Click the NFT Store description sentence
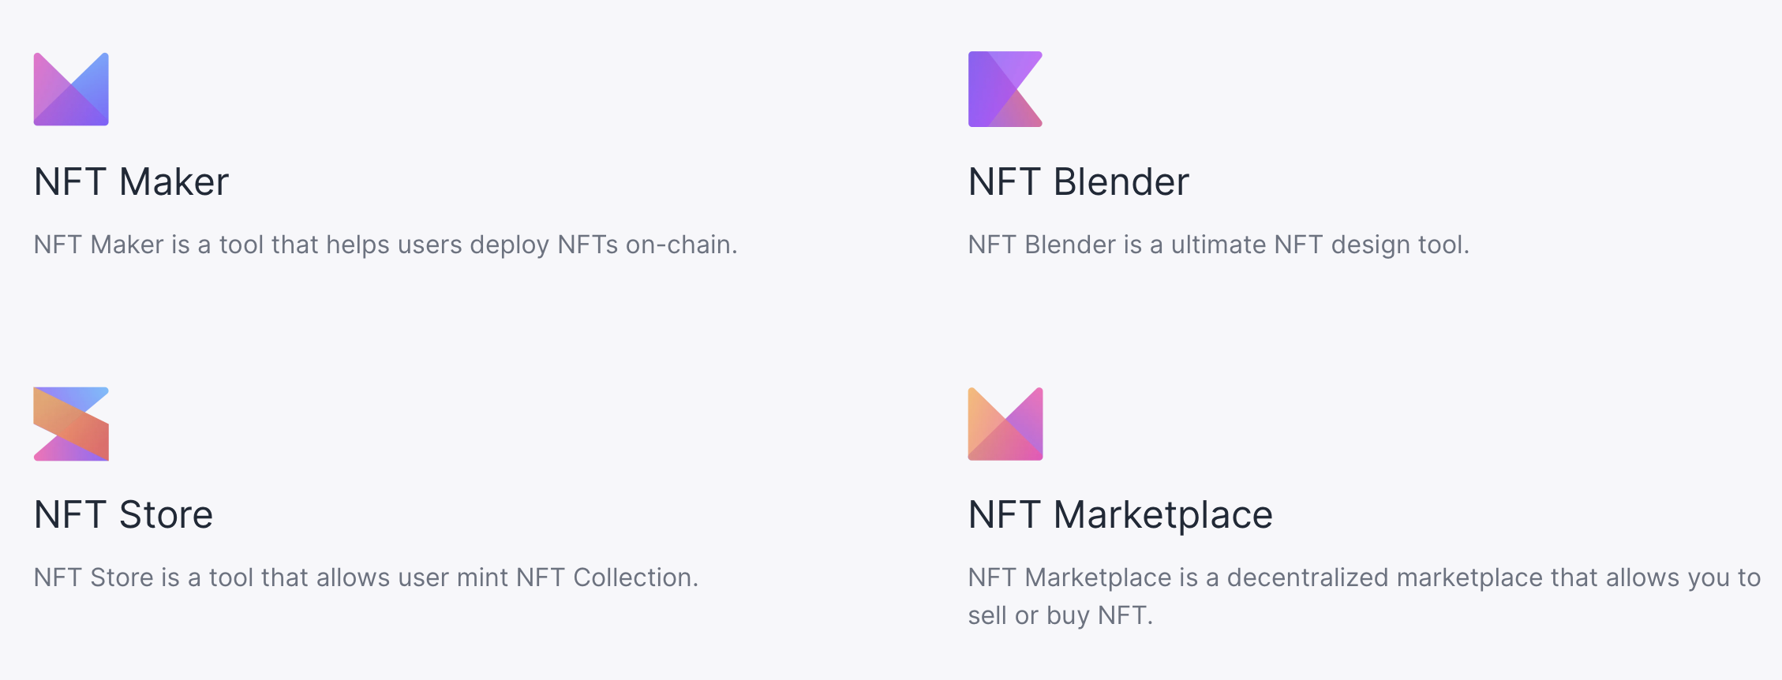Image resolution: width=1782 pixels, height=680 pixels. [365, 578]
